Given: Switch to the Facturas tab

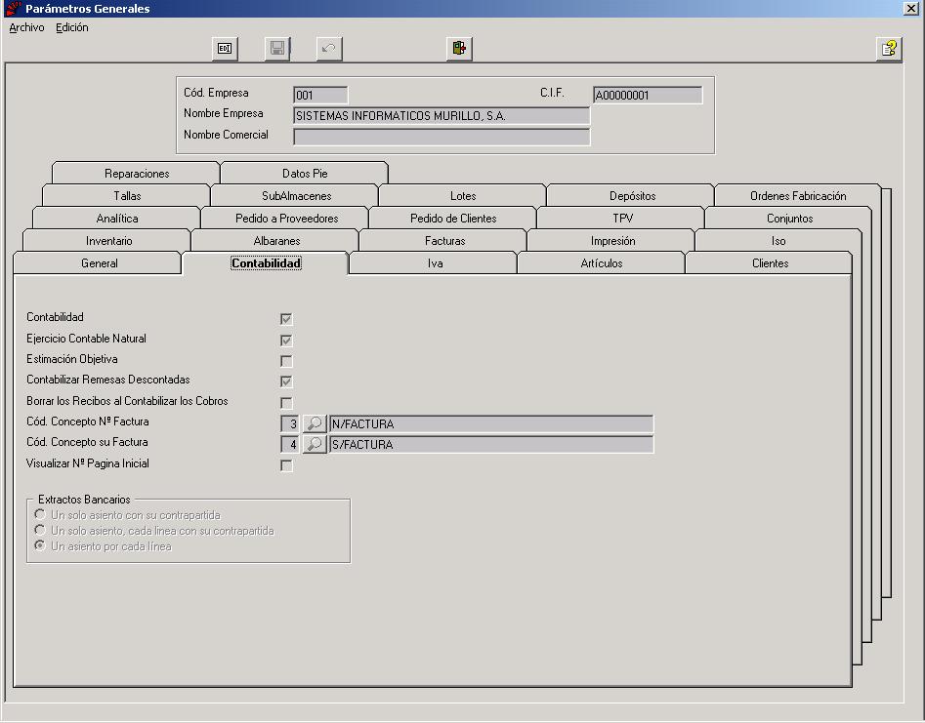Looking at the screenshot, I should (444, 240).
